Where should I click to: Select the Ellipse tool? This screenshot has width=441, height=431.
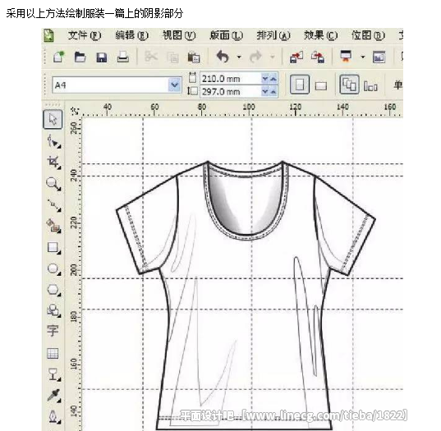(53, 269)
